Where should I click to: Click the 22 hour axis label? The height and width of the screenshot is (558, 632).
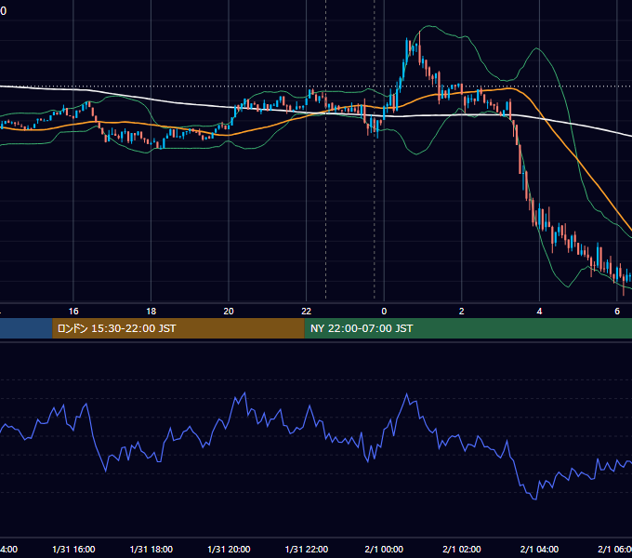click(x=307, y=312)
